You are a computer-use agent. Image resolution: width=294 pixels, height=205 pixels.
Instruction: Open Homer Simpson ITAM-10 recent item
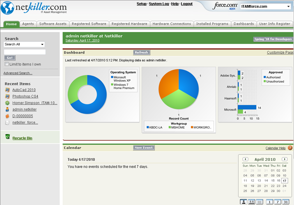pyautogui.click(x=35, y=103)
